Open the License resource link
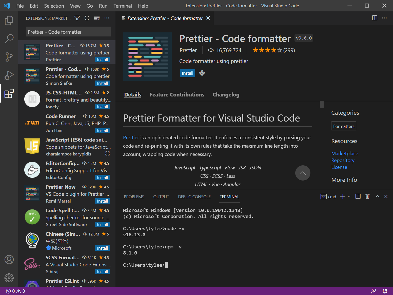393x295 pixels. (339, 167)
